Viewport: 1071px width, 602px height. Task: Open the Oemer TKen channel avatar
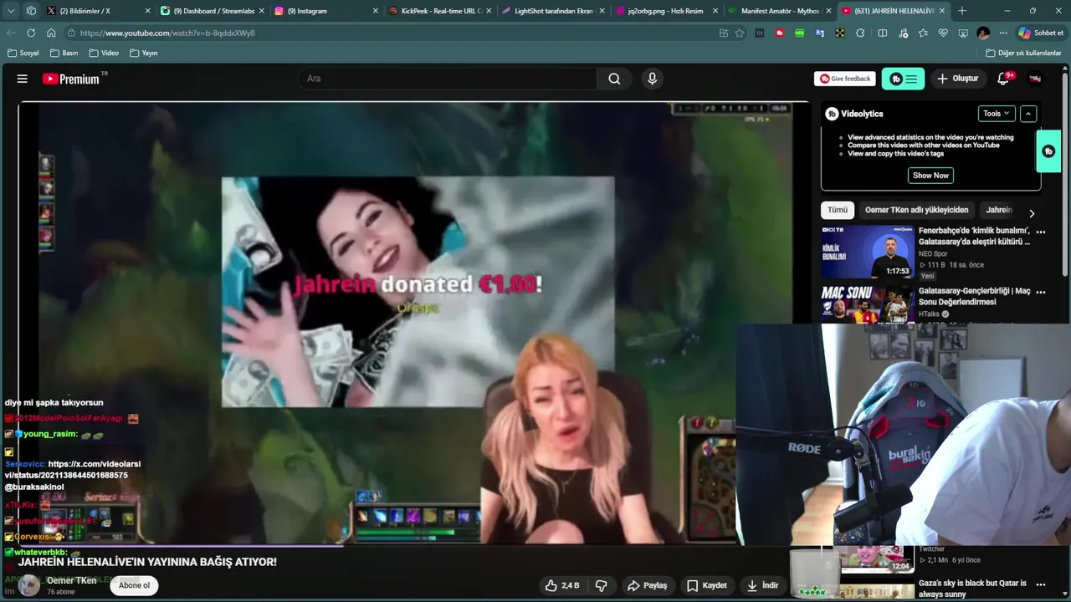(x=29, y=585)
